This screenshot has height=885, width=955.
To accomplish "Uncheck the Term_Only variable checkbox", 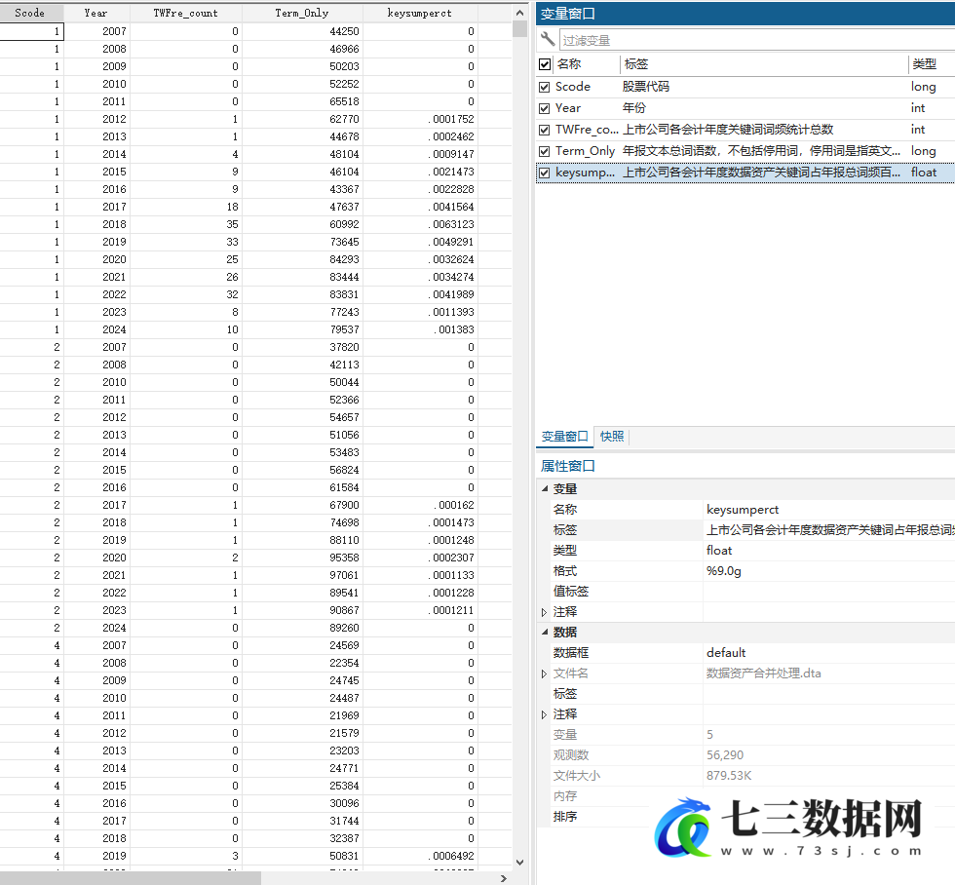I will (545, 151).
